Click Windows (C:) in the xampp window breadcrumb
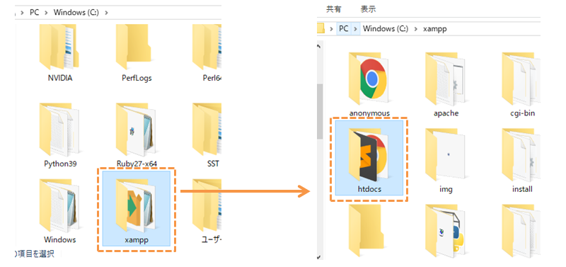This screenshot has height=267, width=566. tap(386, 28)
